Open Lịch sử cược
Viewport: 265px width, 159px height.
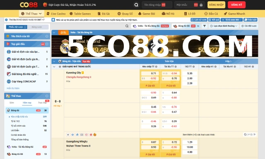tap(199, 20)
